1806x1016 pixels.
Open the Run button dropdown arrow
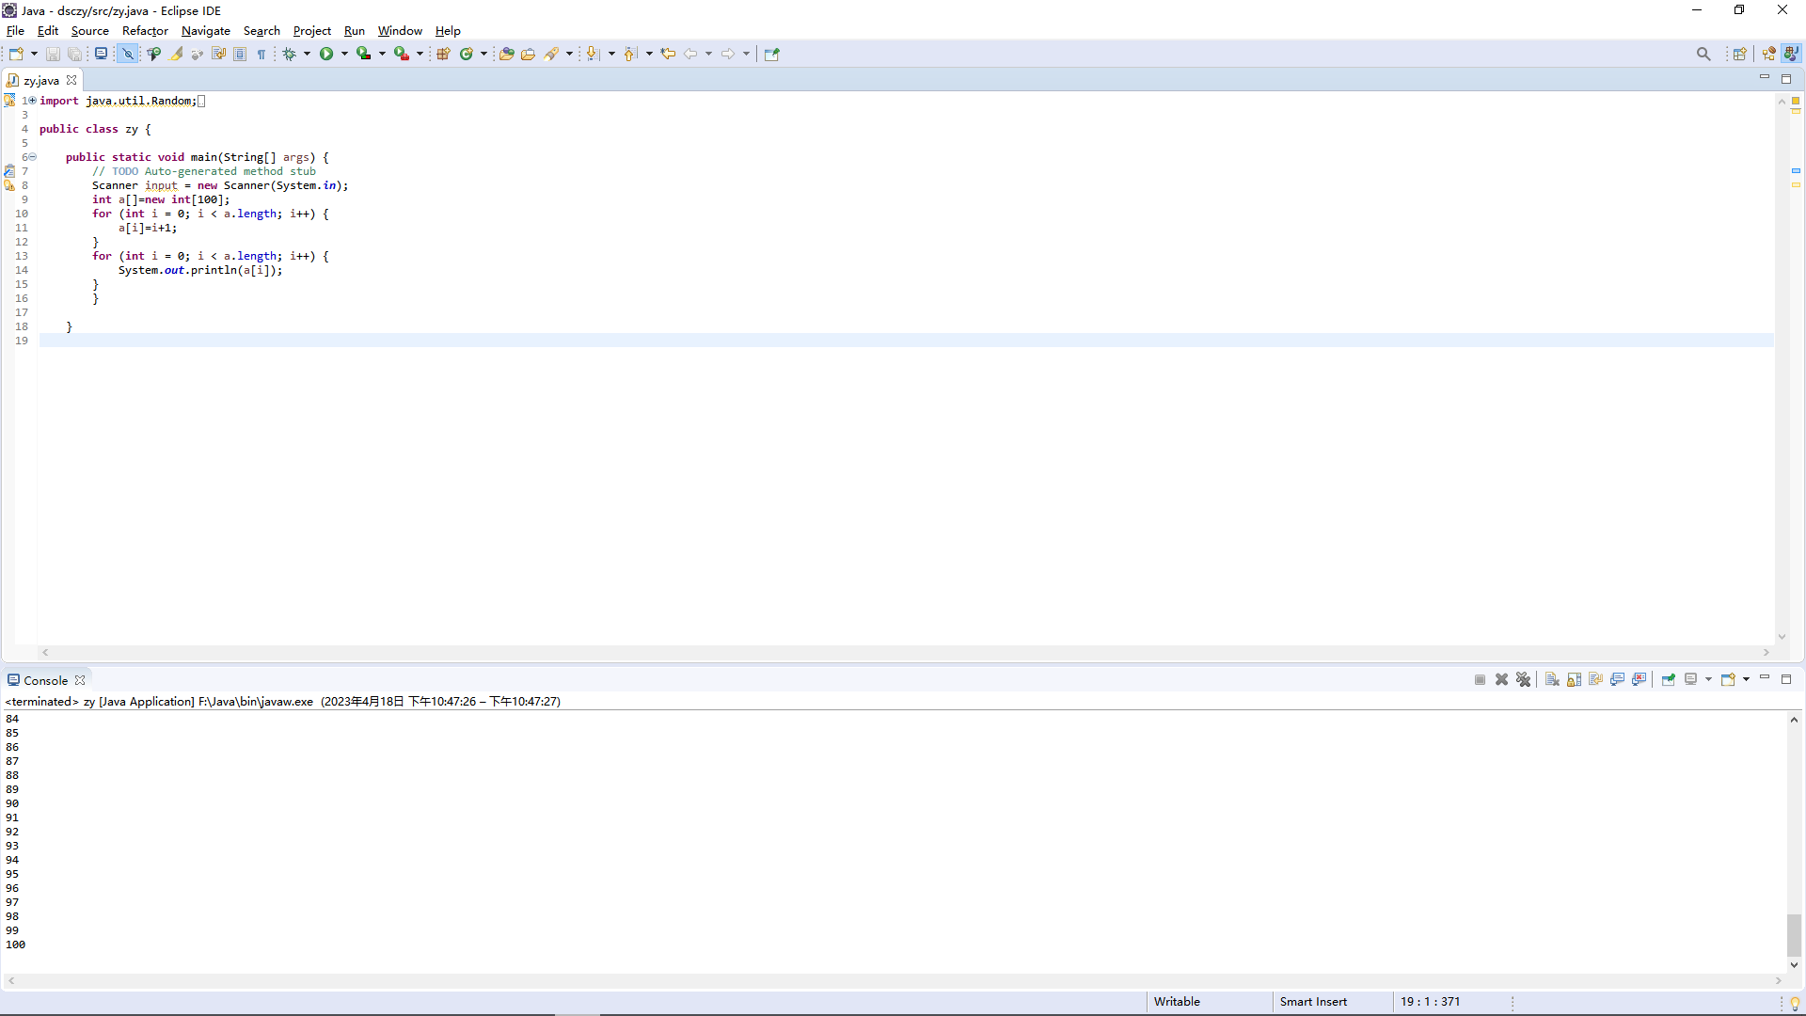[x=344, y=54]
